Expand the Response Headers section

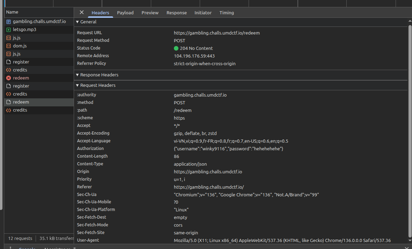click(x=78, y=75)
